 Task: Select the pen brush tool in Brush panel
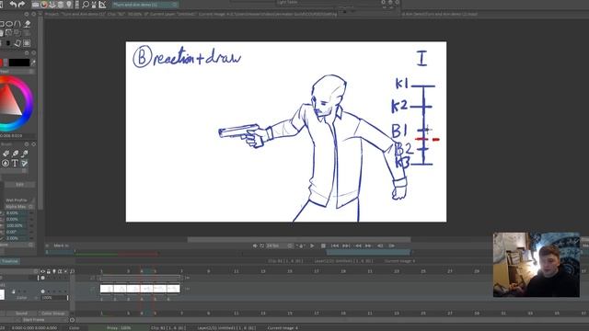(16, 154)
